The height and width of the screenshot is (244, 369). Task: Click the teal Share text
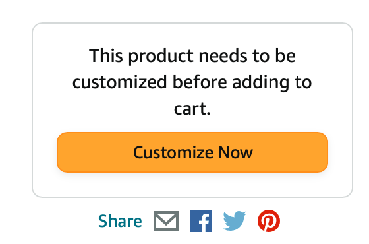120,221
